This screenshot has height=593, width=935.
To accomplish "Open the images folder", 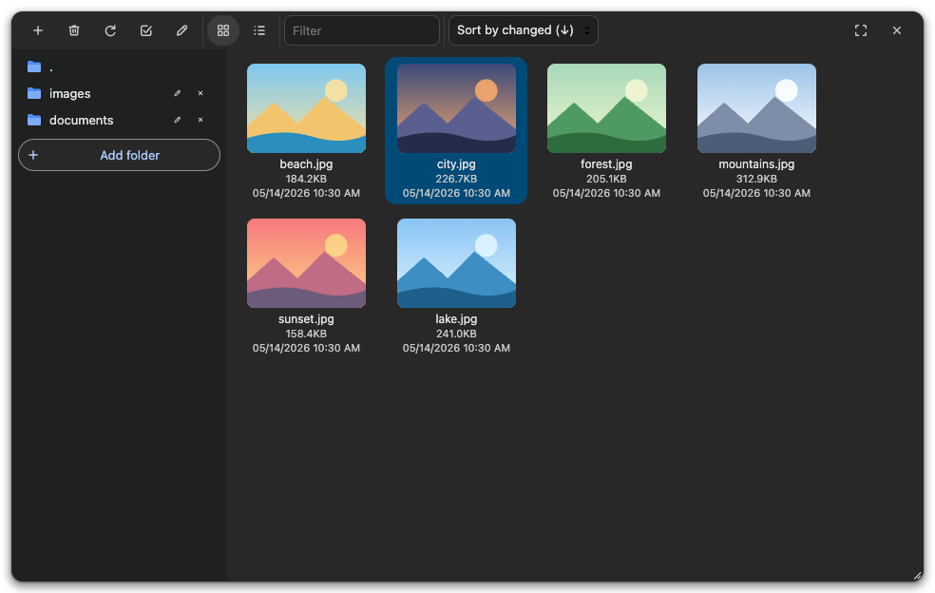I will (120, 94).
